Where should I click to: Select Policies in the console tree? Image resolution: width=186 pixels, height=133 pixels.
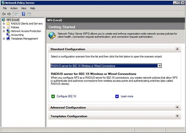coord(15,27)
